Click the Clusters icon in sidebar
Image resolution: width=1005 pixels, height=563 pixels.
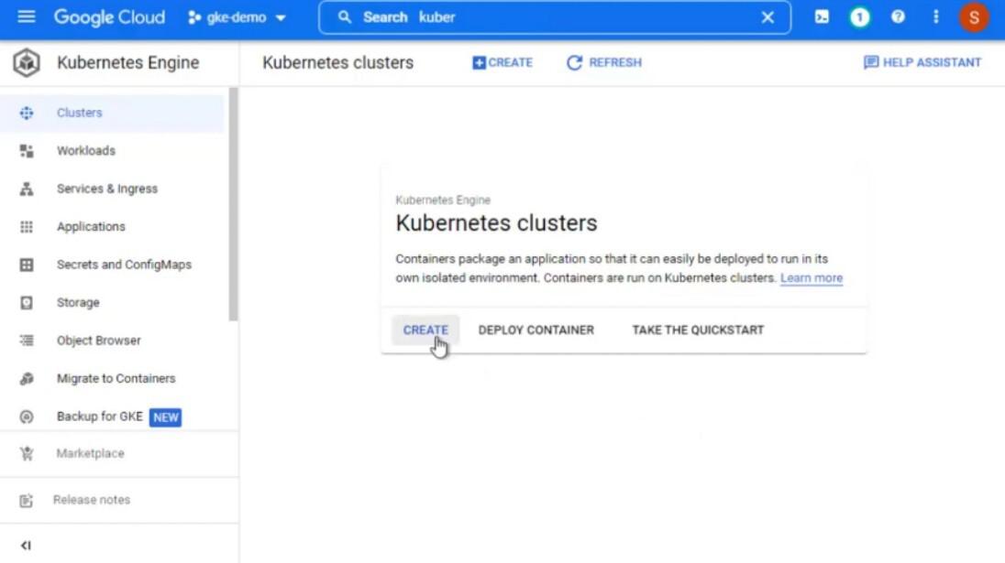pyautogui.click(x=27, y=114)
